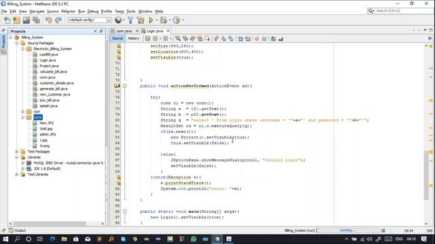Toggle Rectangular Selection in editor toolbar

(x=207, y=39)
